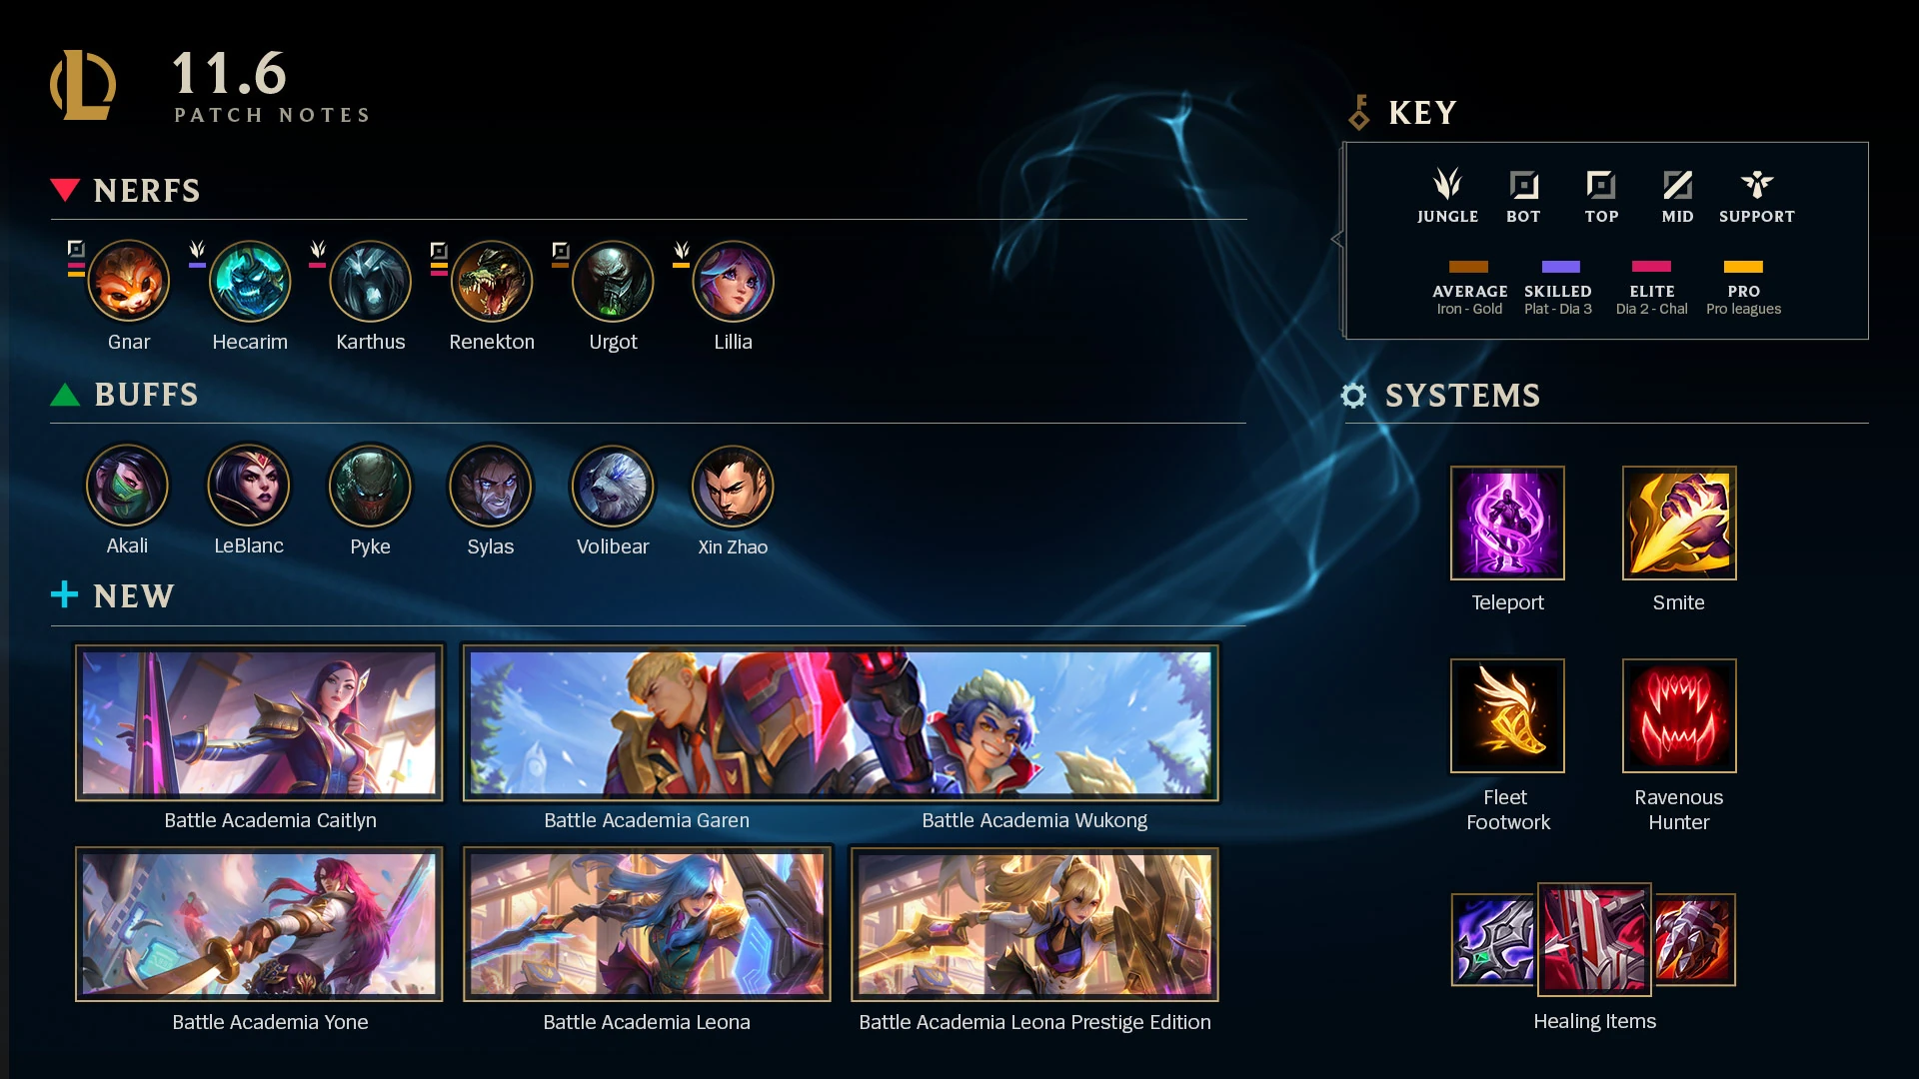Click the Healing Items center icon
1919x1079 pixels.
click(1594, 939)
